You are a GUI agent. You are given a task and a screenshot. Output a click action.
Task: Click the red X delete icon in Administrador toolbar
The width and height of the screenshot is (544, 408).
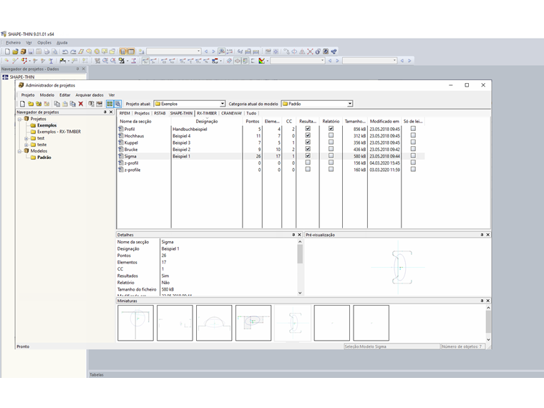(81, 104)
